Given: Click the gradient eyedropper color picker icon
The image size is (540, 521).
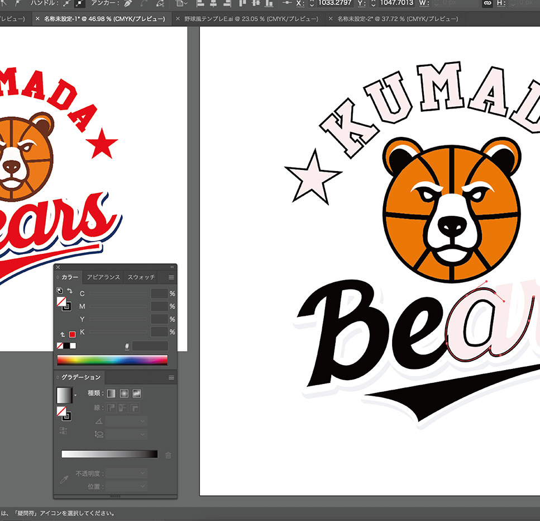Looking at the screenshot, I should coord(64,479).
